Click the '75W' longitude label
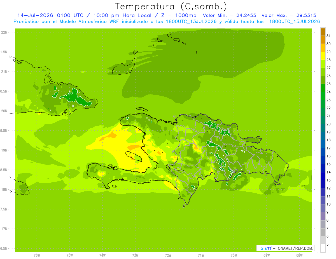This screenshot has height=259, width=336. pyautogui.click(x=69, y=255)
